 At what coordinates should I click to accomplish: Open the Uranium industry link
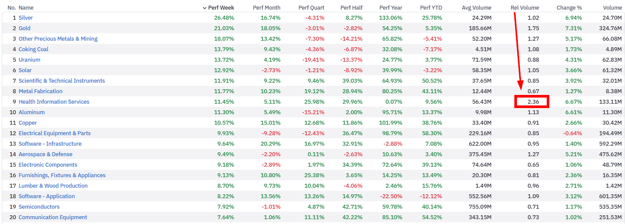click(x=29, y=60)
